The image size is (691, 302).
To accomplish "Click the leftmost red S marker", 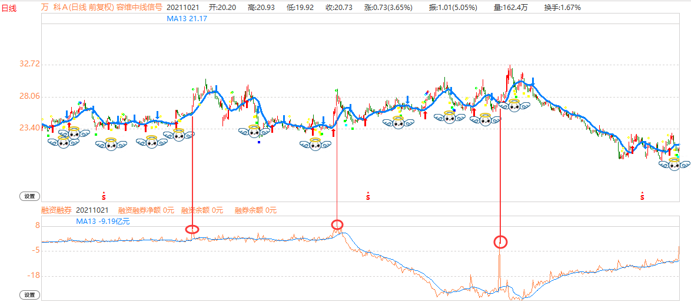I will coord(104,196).
